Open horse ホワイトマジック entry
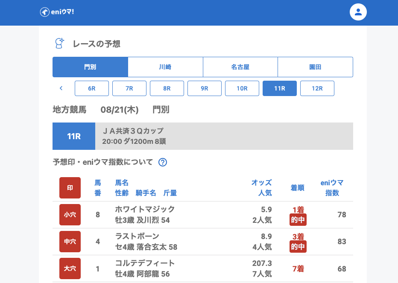398x283 pixels. click(145, 209)
